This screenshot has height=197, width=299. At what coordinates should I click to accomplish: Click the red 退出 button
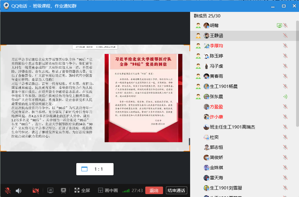coord(154,191)
